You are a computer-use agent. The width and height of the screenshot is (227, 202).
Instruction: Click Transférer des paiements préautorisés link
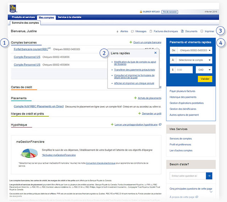click(x=134, y=70)
